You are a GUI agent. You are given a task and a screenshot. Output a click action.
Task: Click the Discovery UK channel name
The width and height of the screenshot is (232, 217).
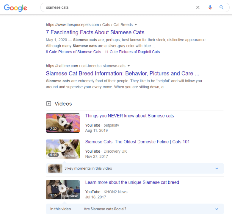[115, 151]
